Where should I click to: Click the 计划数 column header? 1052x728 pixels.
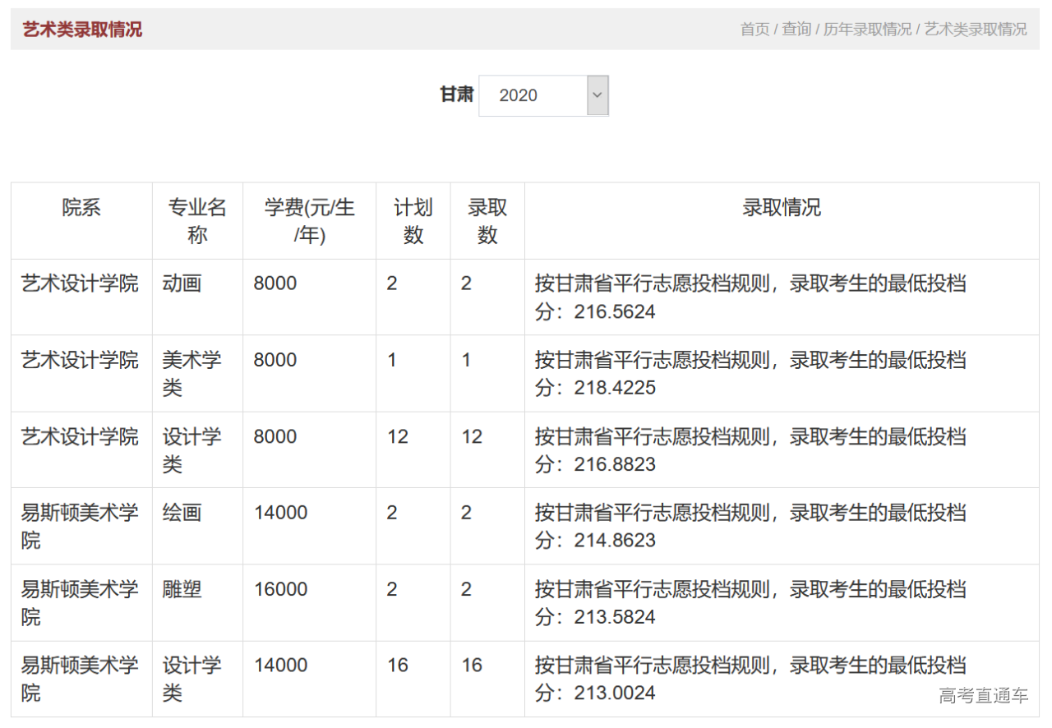tap(413, 220)
